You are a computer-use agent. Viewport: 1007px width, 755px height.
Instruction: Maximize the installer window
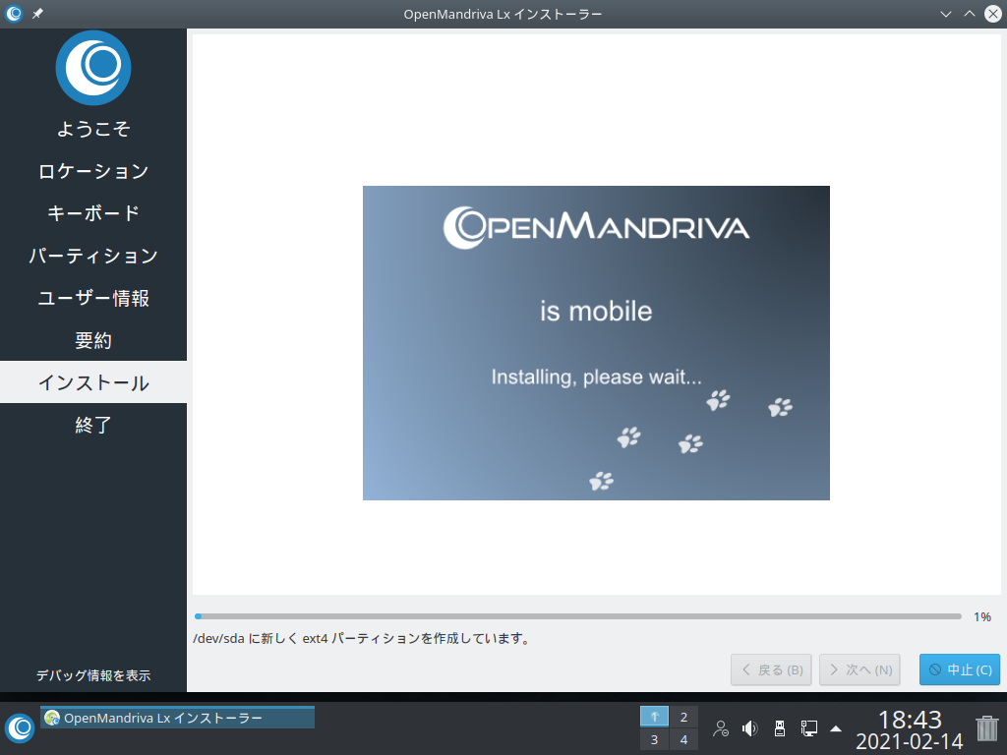[969, 14]
